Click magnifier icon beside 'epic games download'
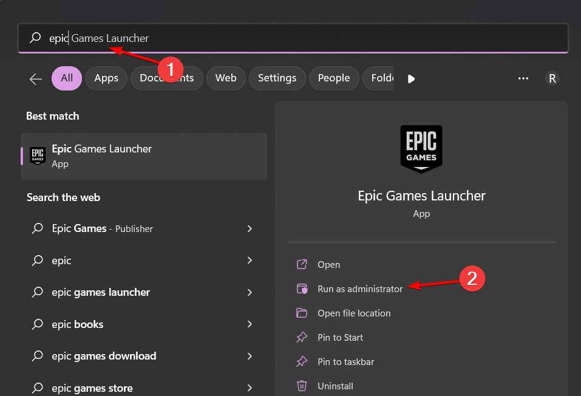This screenshot has width=581, height=396. pyautogui.click(x=38, y=355)
